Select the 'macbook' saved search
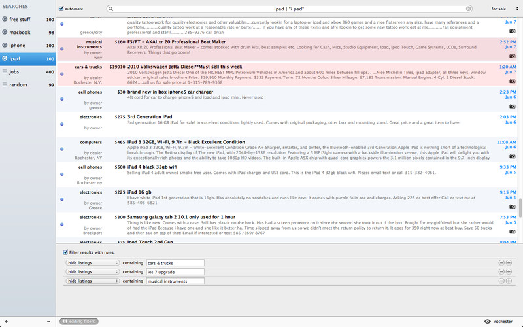Image resolution: width=523 pixels, height=327 pixels. 27,32
